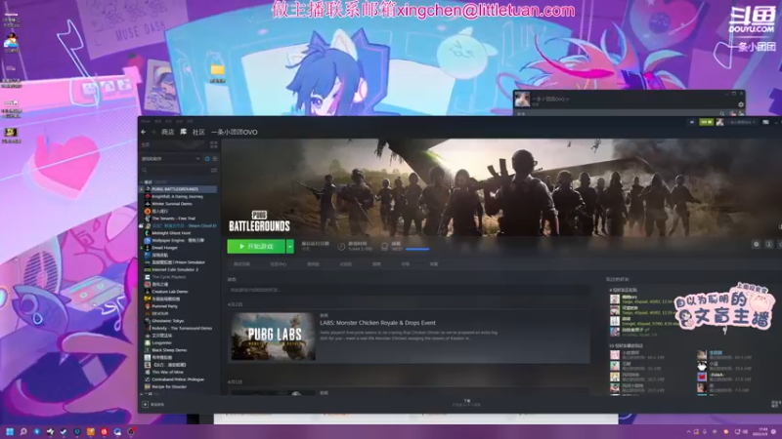Open the game info icon
Screen dimensions: 782x439
[769, 245]
